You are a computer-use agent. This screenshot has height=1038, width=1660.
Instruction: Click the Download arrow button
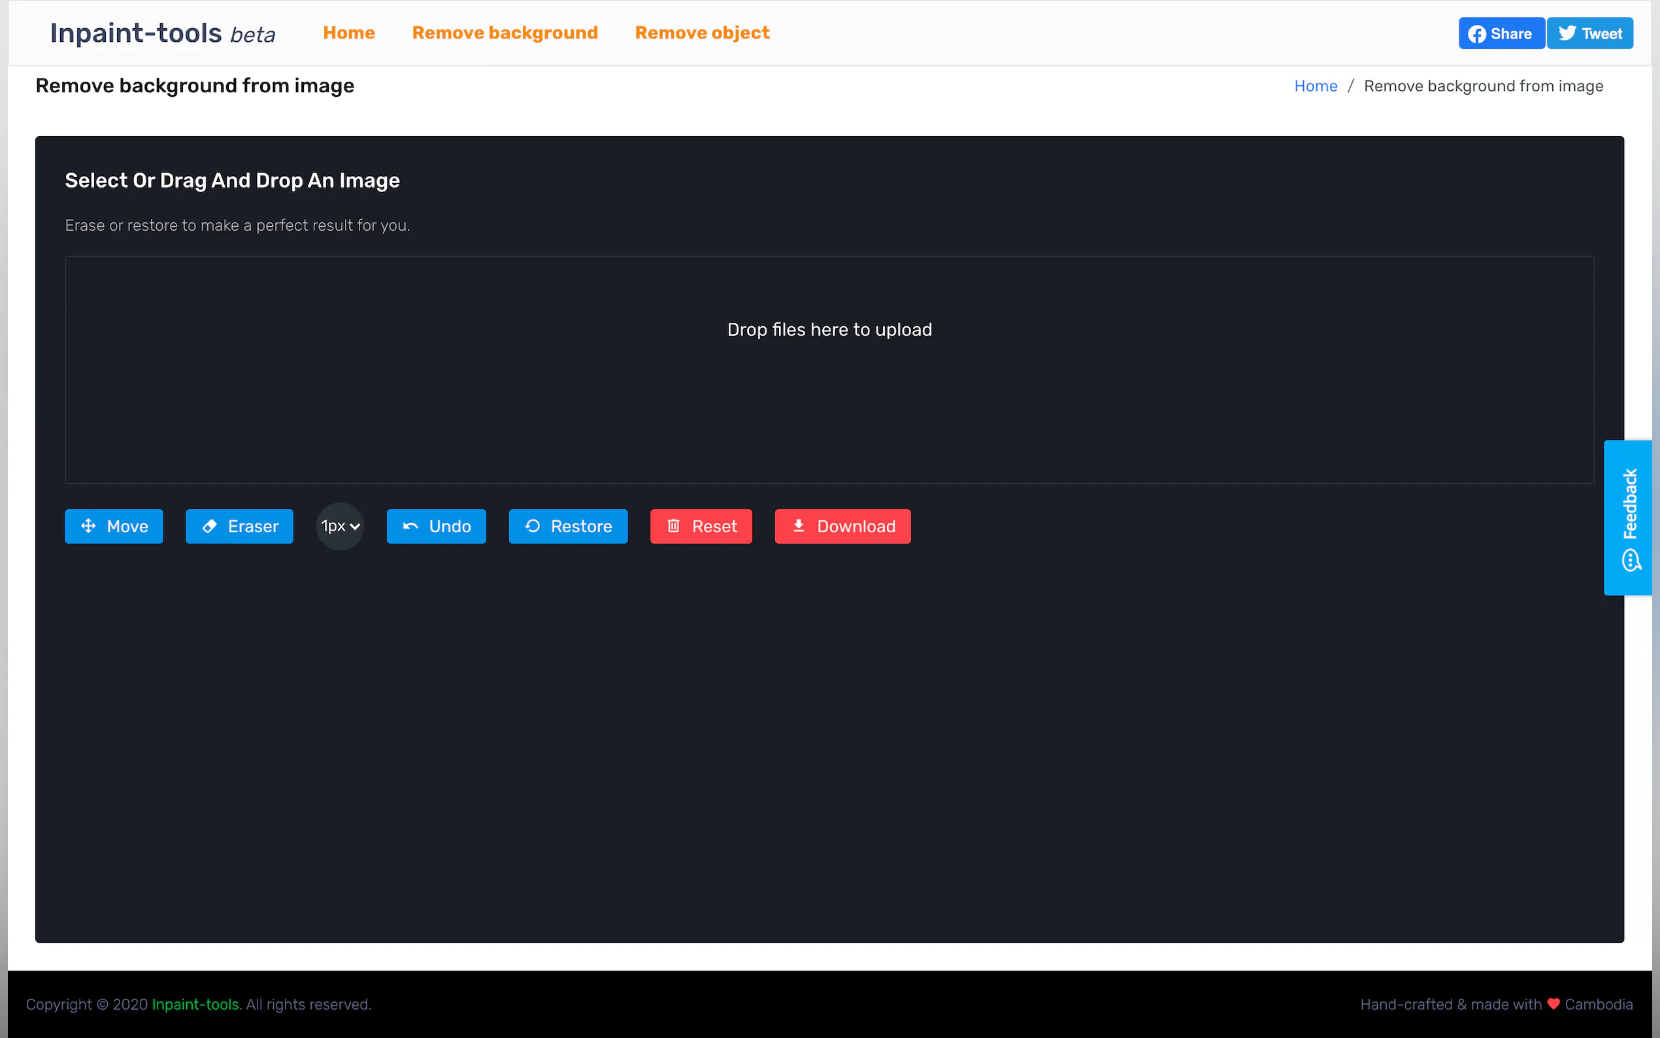tap(842, 526)
